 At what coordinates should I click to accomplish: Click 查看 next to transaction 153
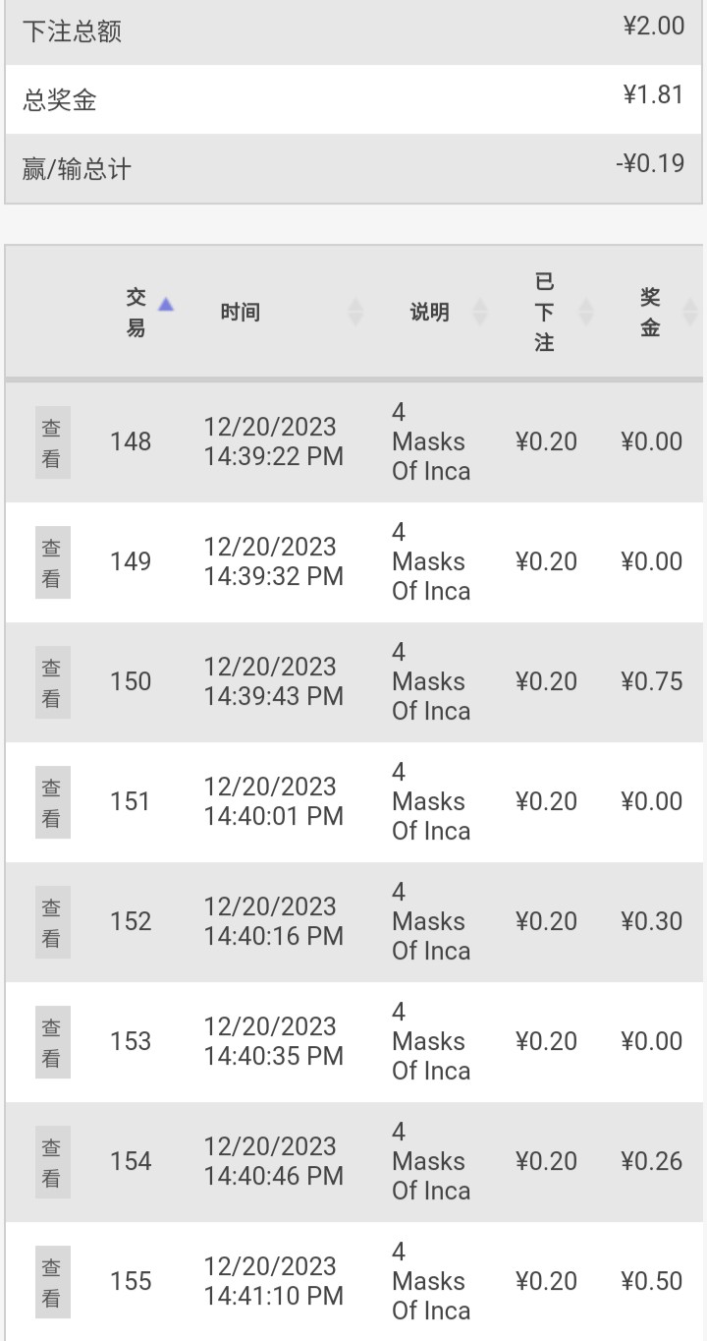click(x=52, y=1042)
